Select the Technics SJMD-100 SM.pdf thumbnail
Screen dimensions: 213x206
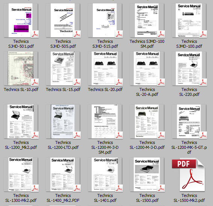coord(147,20)
